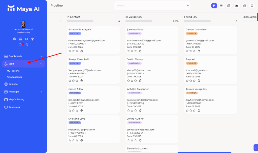Open Justin Slemp's applicant name
Image resolution: width=258 pixels, height=153 pixels.
pos(135,59)
